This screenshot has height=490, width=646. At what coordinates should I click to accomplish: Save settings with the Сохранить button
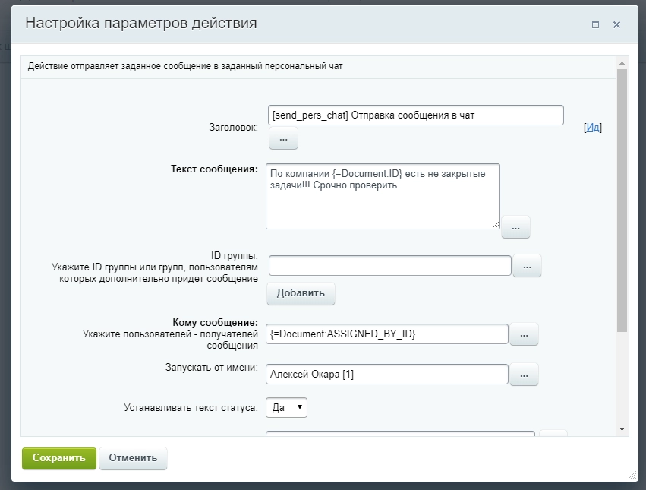[58, 458]
